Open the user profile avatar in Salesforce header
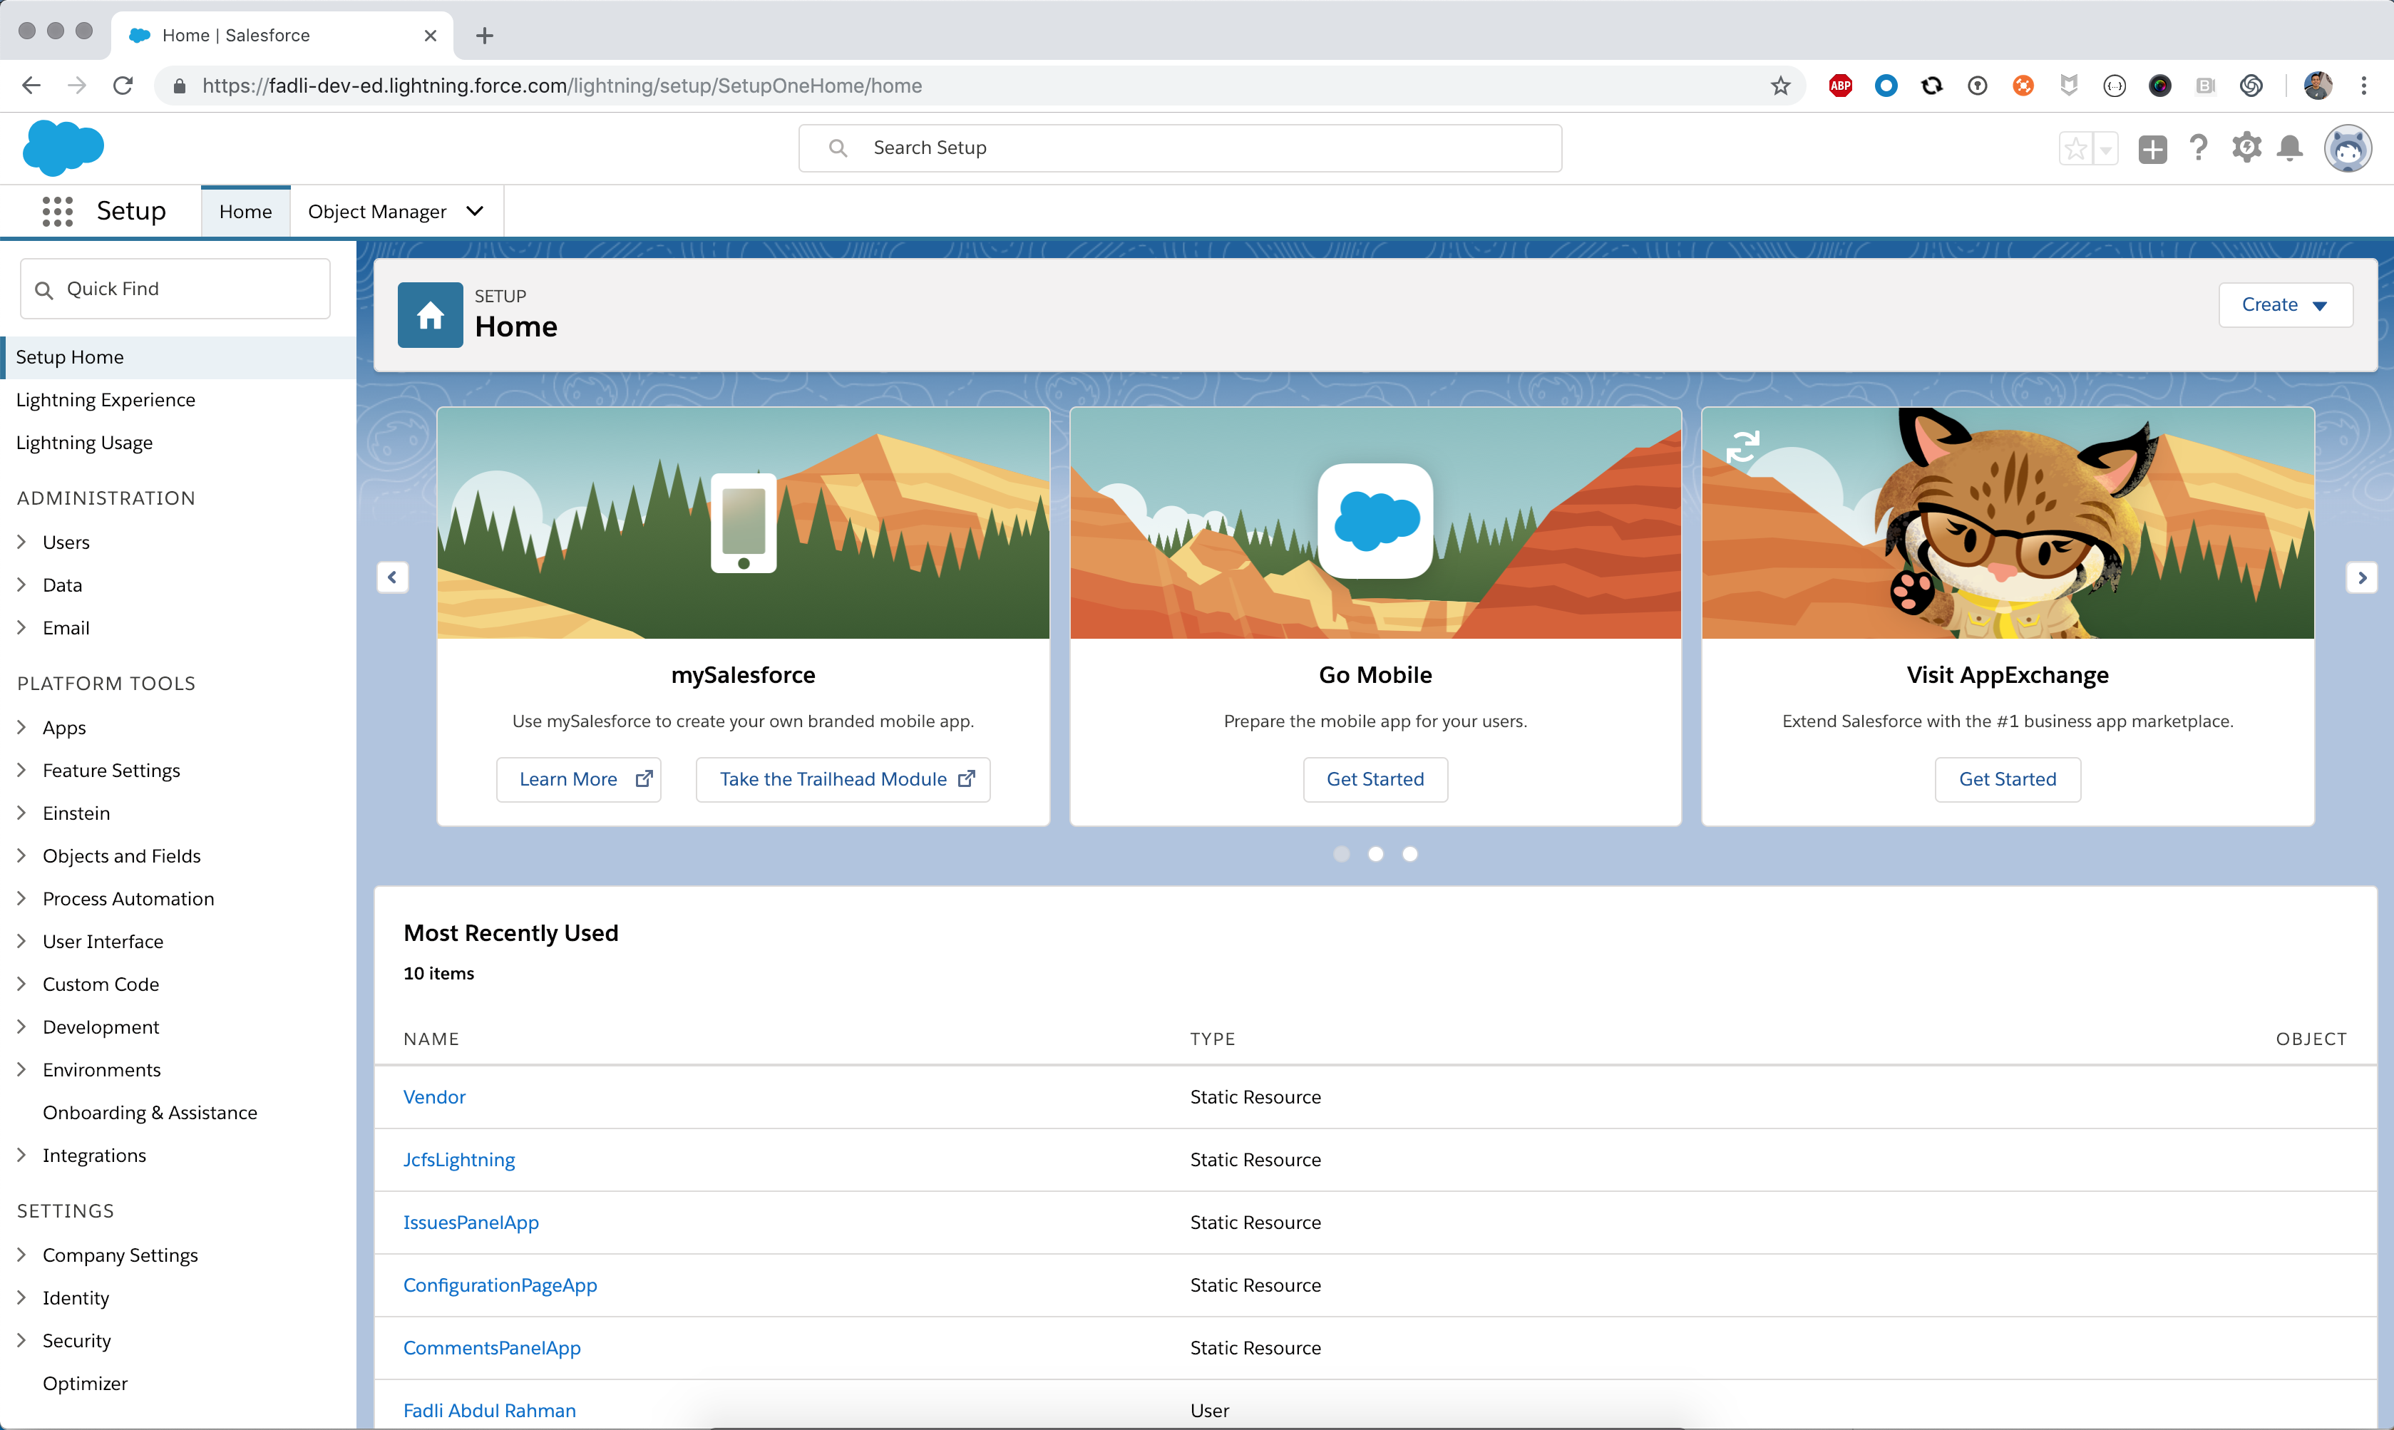2394x1430 pixels. tap(2348, 148)
